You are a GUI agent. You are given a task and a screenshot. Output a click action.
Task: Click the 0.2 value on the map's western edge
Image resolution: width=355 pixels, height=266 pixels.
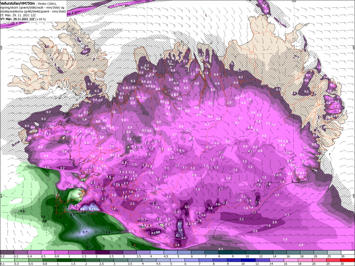49,112
